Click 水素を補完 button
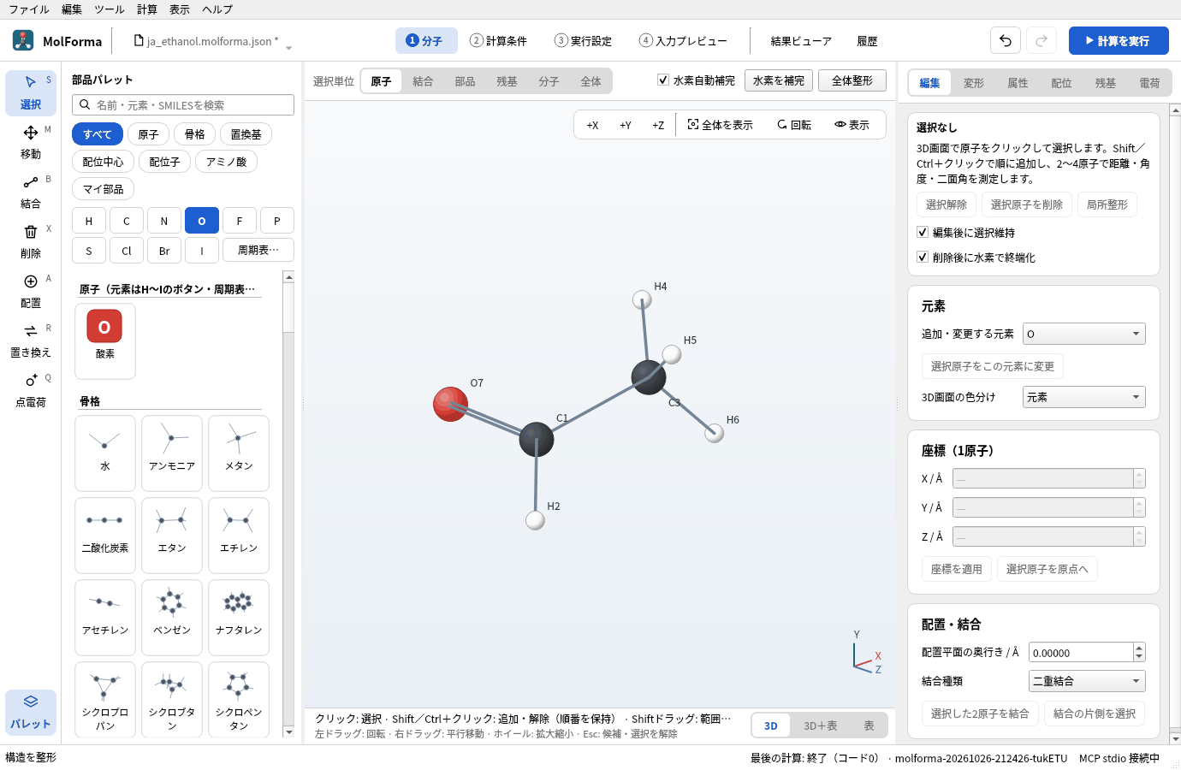The image size is (1181, 770). click(779, 80)
